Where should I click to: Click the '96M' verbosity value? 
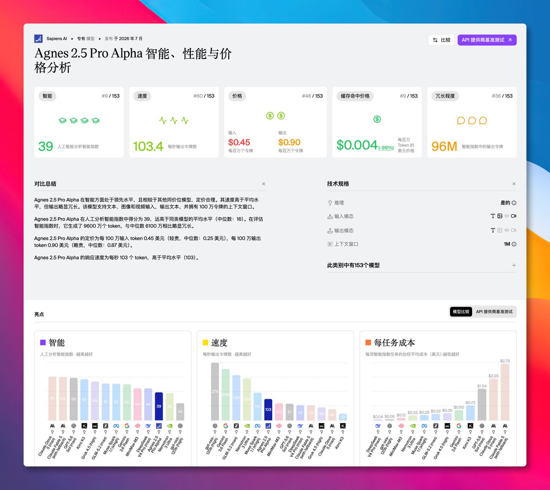(x=445, y=146)
